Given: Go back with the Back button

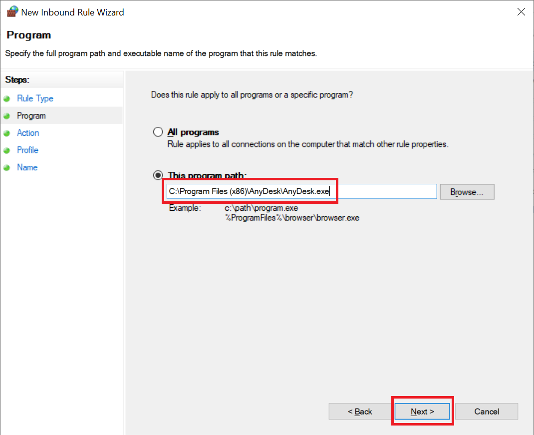Looking at the screenshot, I should [360, 412].
